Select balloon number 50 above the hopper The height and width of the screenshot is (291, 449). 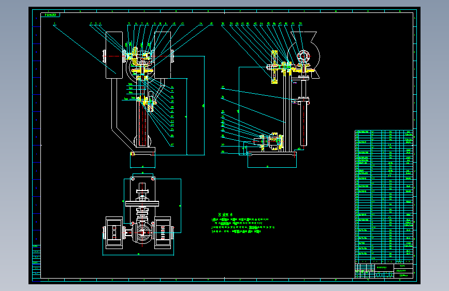[x=300, y=23]
